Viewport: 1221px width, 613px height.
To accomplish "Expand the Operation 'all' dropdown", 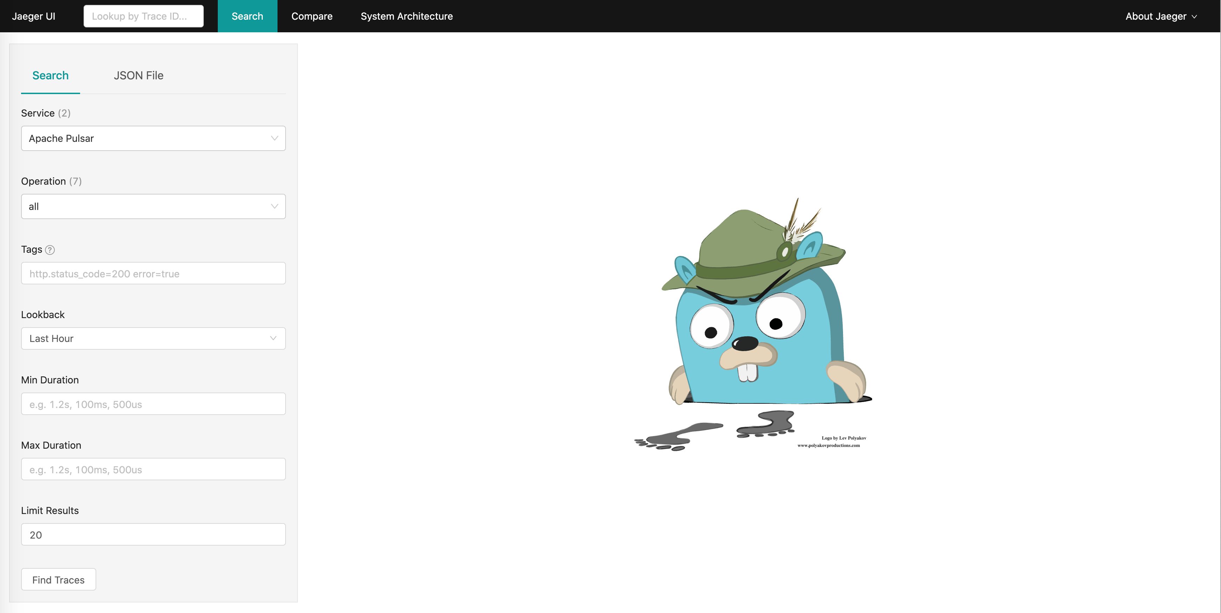I will coord(152,206).
